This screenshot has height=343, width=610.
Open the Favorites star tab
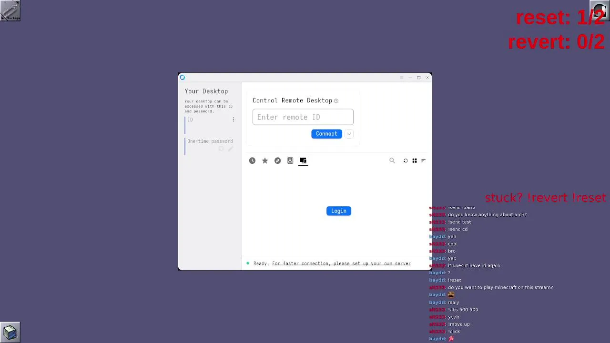click(265, 161)
